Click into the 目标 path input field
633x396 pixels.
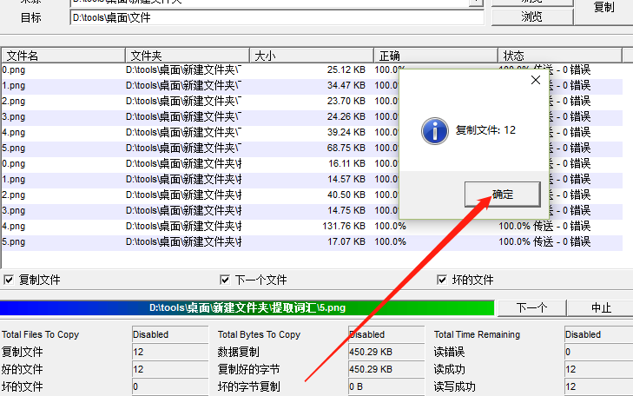coord(277,17)
